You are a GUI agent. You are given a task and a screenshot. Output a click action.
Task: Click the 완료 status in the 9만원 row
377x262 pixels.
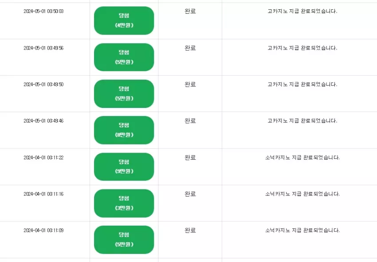point(190,158)
